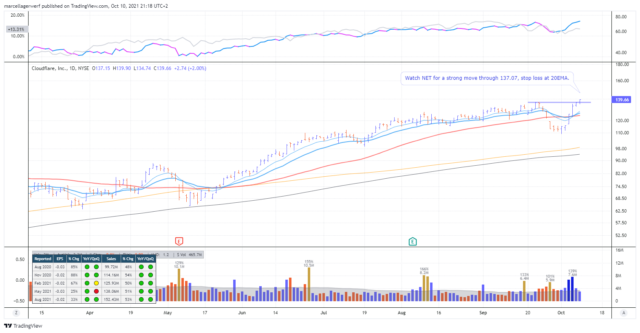This screenshot has width=640, height=333.
Task: Click the Sep label on the time axis
Action: 483,313
